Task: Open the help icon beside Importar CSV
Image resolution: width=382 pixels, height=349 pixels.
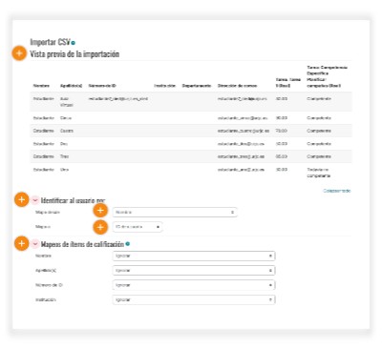Action: (x=74, y=43)
